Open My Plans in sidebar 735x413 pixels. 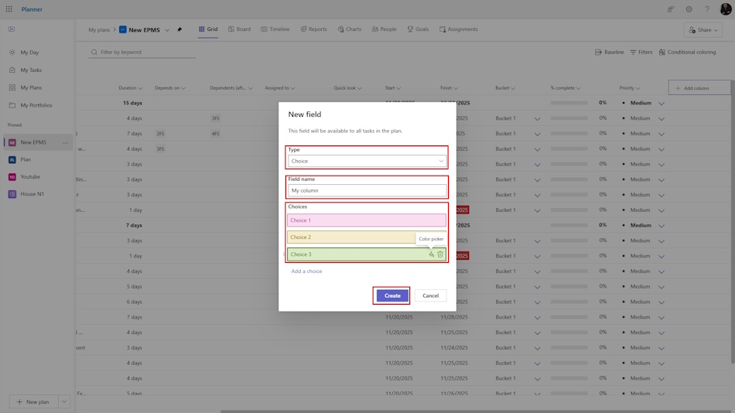coord(31,87)
